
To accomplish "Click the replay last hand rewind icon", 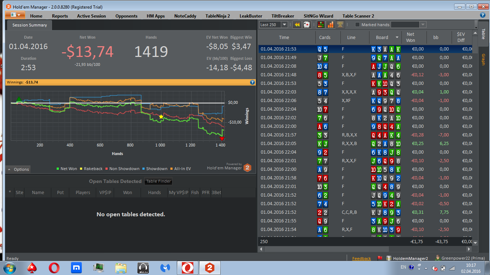I will point(297,25).
